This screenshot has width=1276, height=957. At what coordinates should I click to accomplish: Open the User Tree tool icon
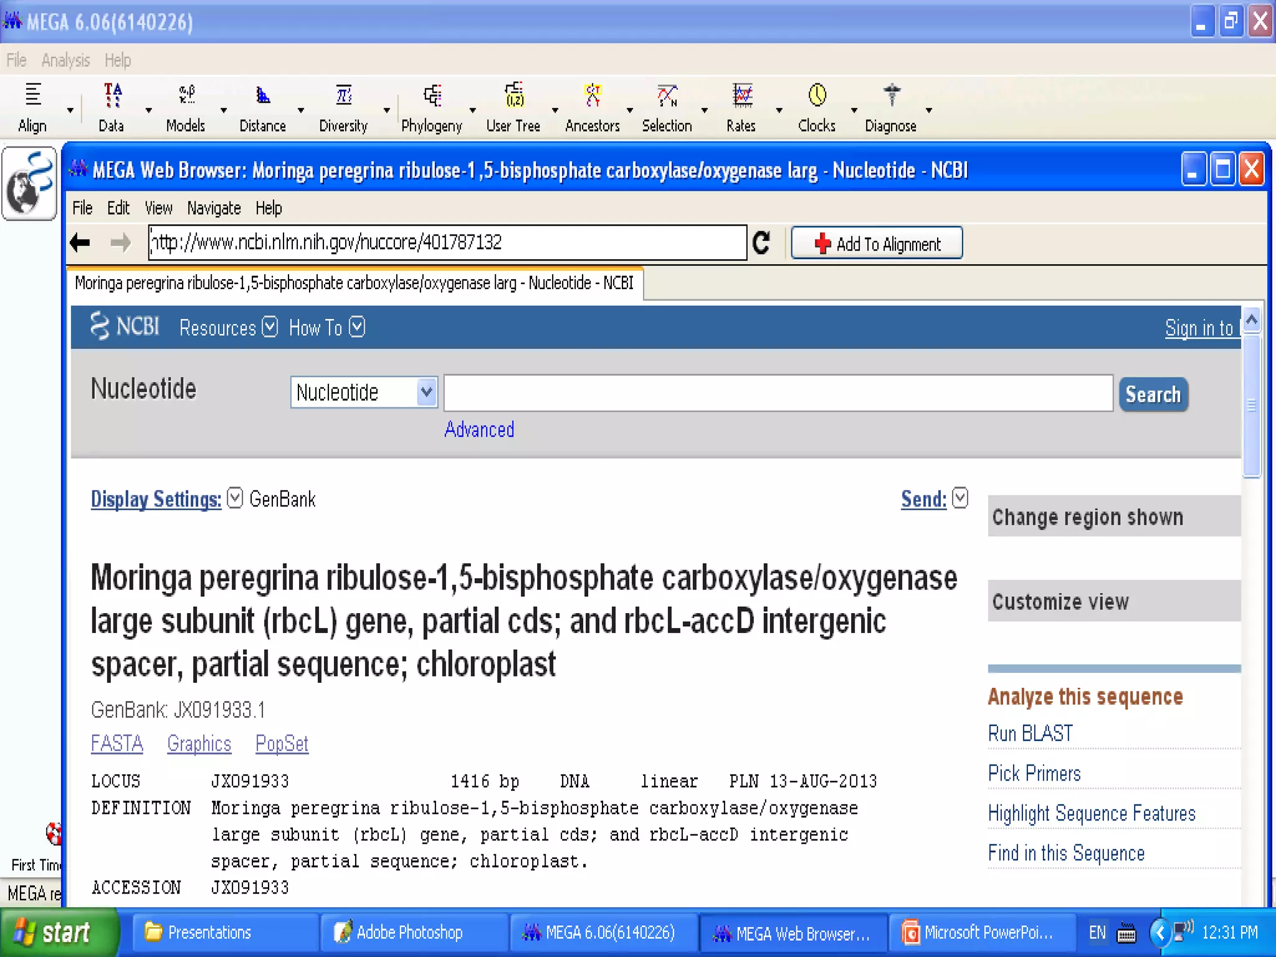point(513,108)
